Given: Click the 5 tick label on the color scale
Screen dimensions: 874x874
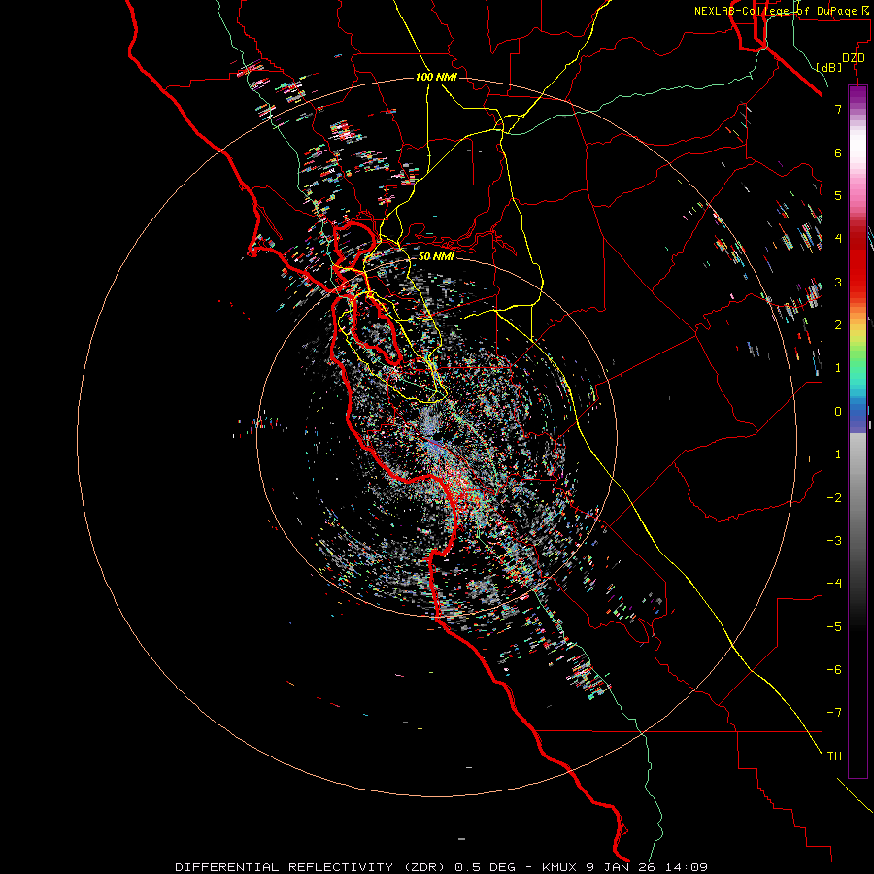Looking at the screenshot, I should click(x=838, y=195).
